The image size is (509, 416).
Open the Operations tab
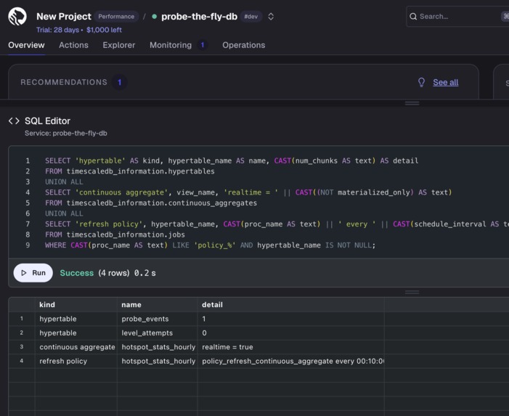244,45
